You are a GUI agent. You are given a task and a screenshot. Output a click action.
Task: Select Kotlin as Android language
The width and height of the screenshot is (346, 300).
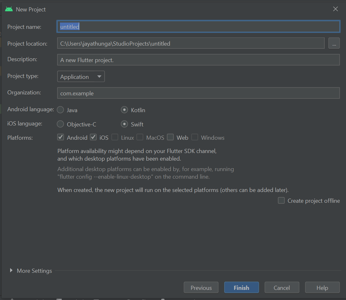(x=125, y=110)
